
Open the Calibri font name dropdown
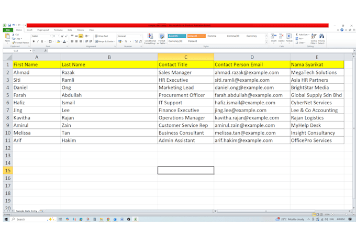tap(51, 36)
